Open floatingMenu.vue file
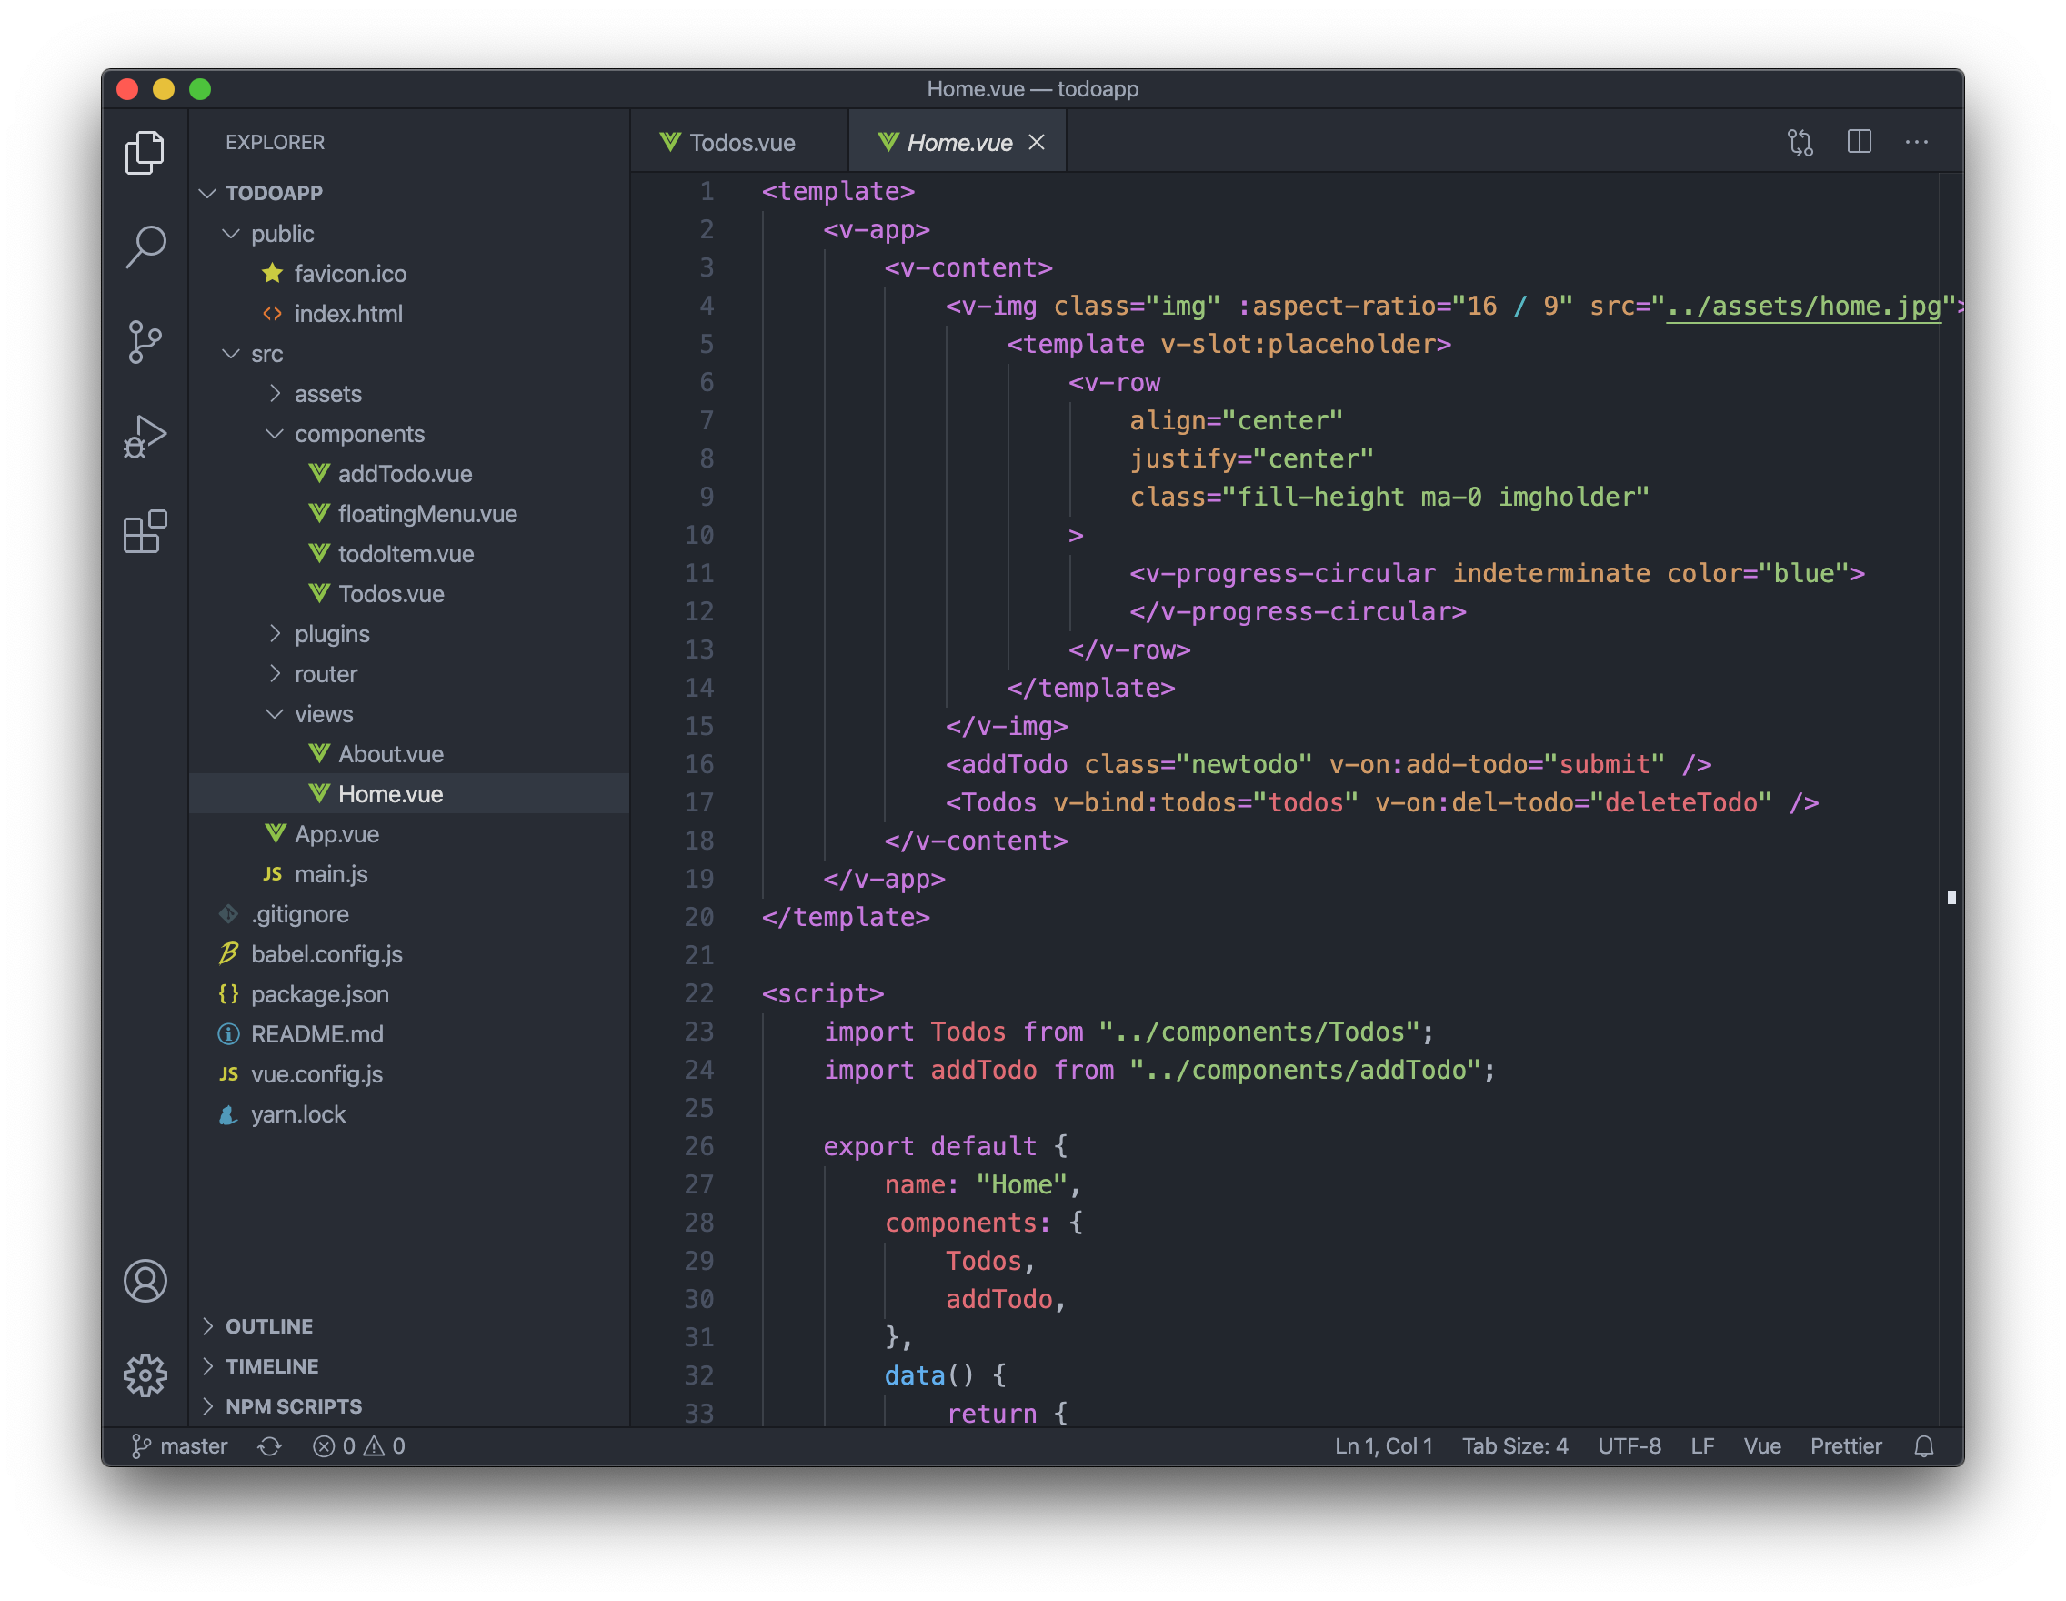Screen dimensions: 2066x1601 pyautogui.click(x=408, y=514)
